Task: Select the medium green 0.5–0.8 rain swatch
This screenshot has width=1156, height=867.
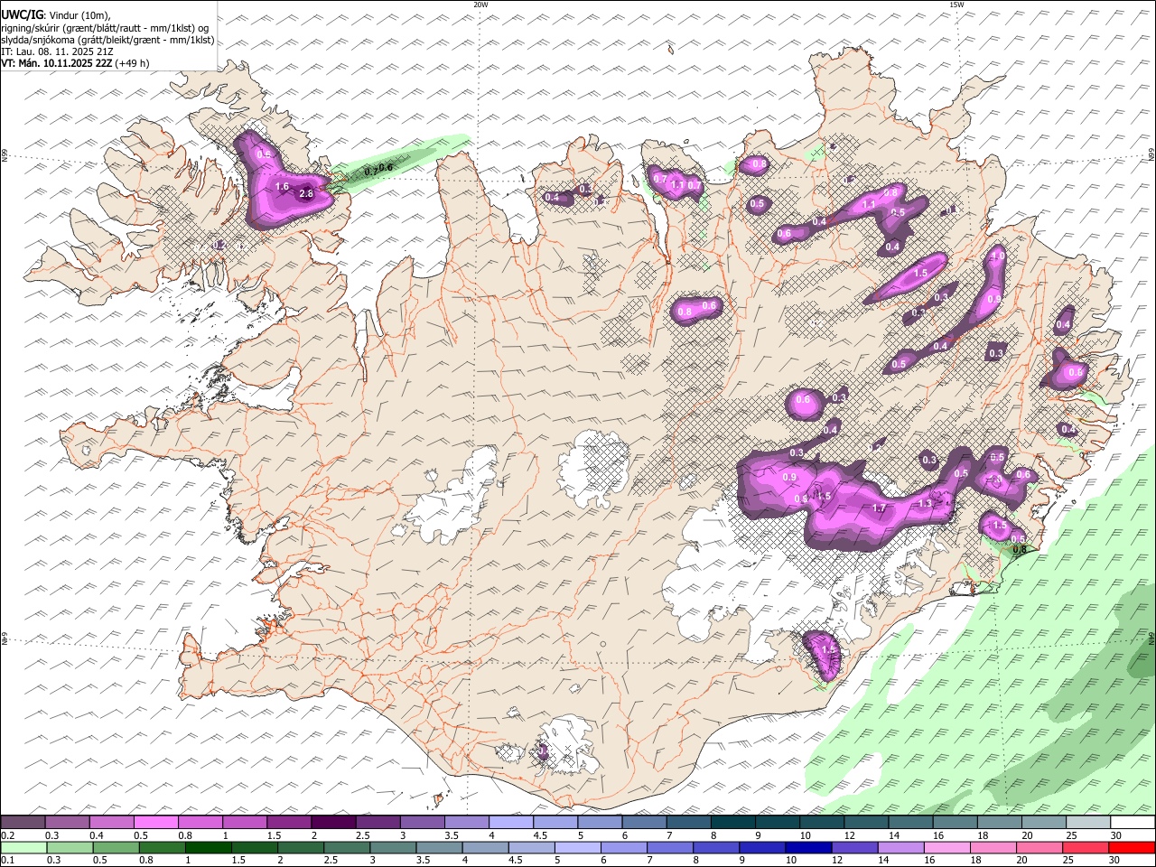Action: point(116,847)
